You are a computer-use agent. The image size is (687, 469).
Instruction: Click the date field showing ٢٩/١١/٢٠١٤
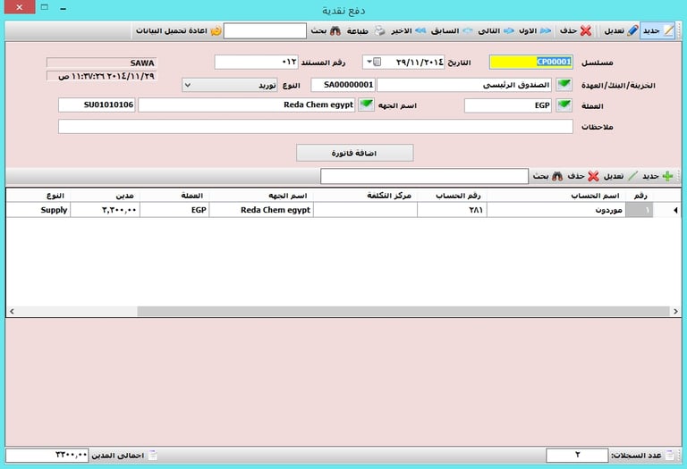[403, 63]
